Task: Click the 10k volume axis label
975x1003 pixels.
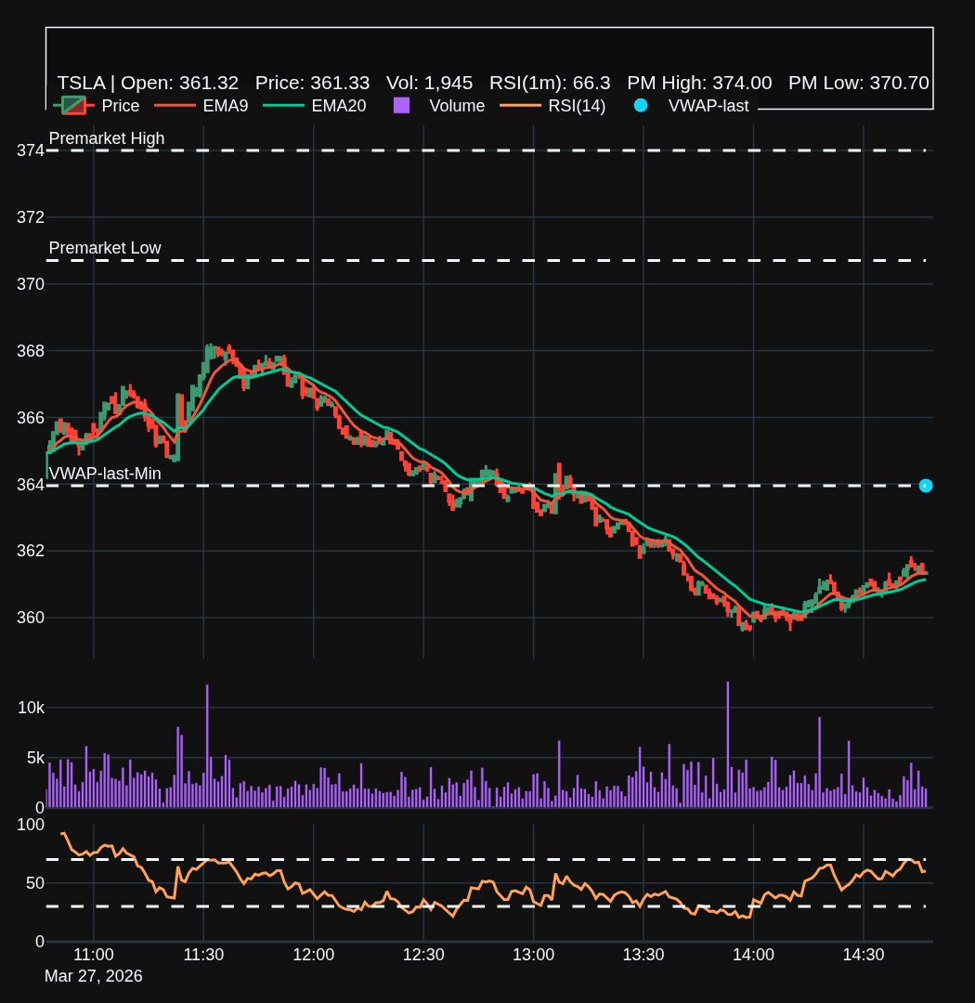Action: (31, 708)
